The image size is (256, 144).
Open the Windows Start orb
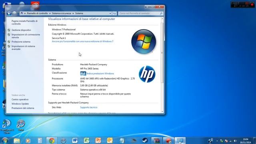pos(5,140)
